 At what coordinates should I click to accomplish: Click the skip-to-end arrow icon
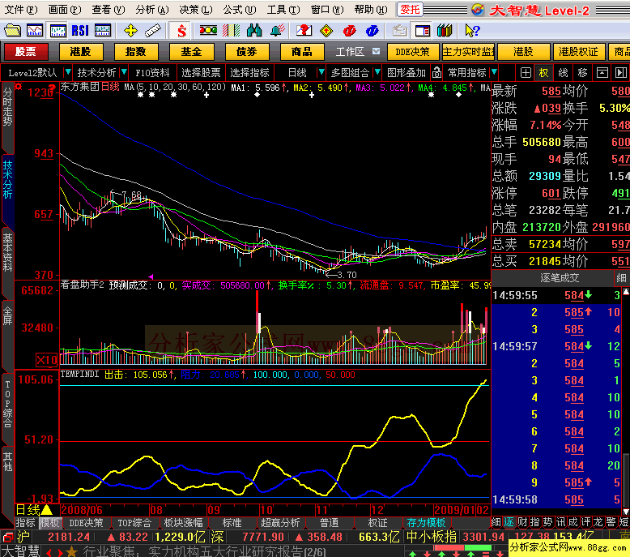pyautogui.click(x=621, y=73)
